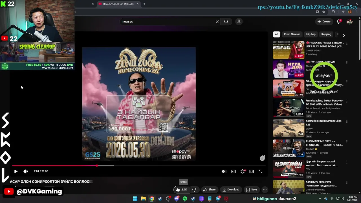Open FREAKING FRIDAY STREAM video thumbnail
361x203 pixels.
[x=289, y=50]
